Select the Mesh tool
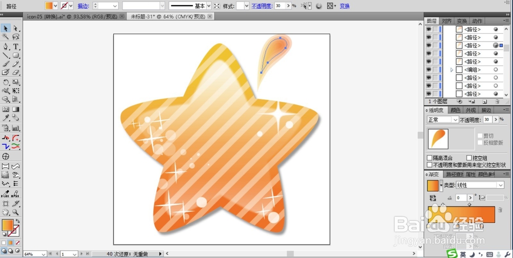The width and height of the screenshot is (513, 258). click(x=6, y=109)
